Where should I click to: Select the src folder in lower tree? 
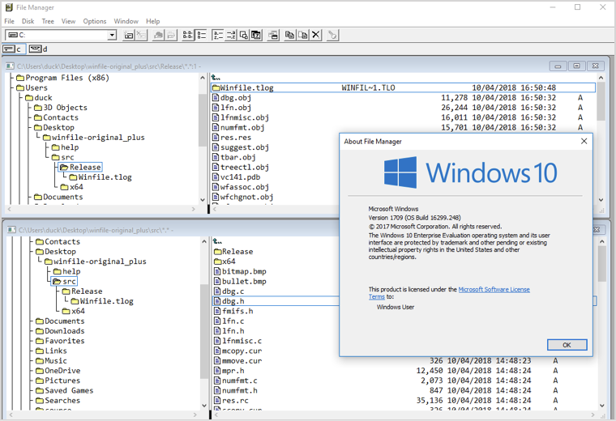(x=64, y=281)
